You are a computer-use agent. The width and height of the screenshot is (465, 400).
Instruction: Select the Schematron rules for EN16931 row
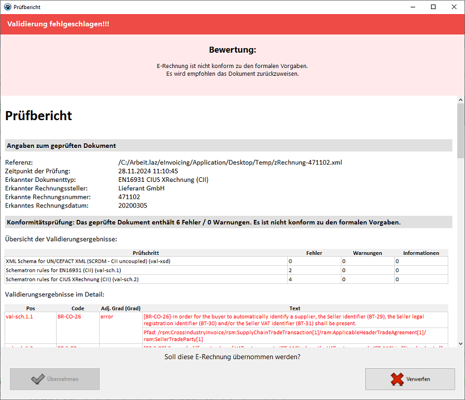coord(63,270)
